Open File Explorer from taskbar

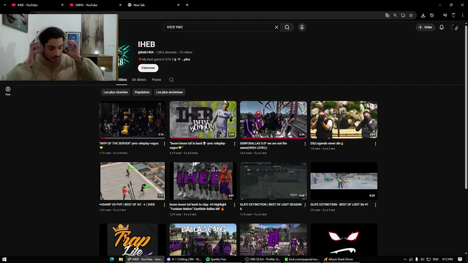[x=121, y=259]
